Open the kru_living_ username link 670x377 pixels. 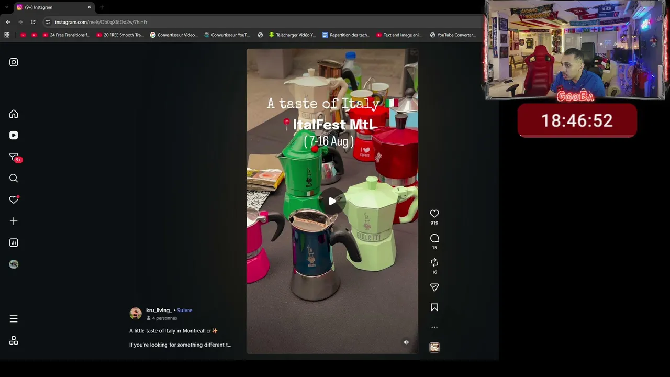pyautogui.click(x=159, y=311)
